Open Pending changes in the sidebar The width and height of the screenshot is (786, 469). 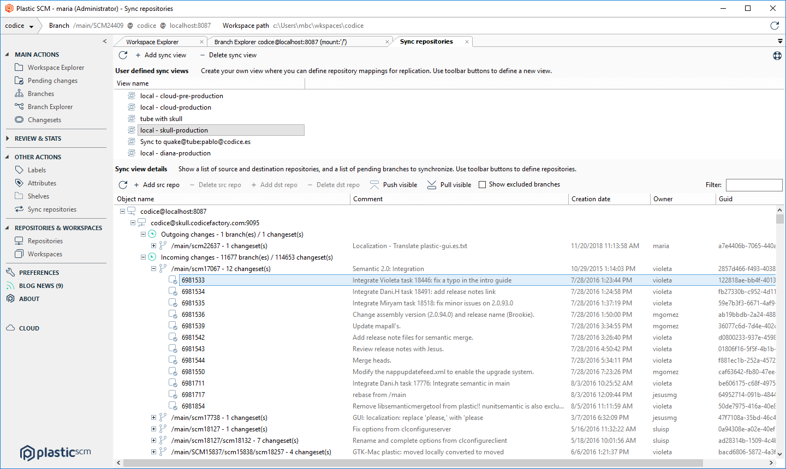(x=46, y=81)
